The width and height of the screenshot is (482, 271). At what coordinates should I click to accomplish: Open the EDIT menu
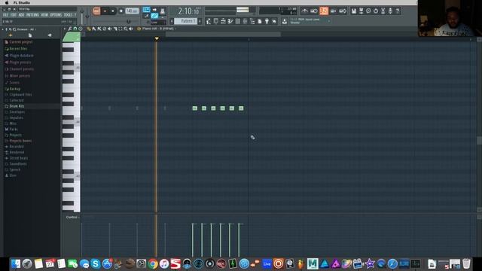[x=14, y=15]
